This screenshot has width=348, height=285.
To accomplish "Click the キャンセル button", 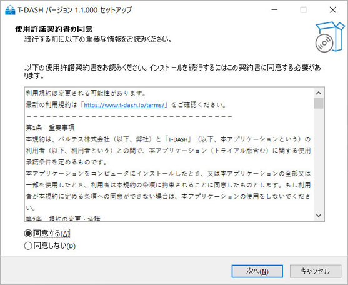I will coord(315,271).
